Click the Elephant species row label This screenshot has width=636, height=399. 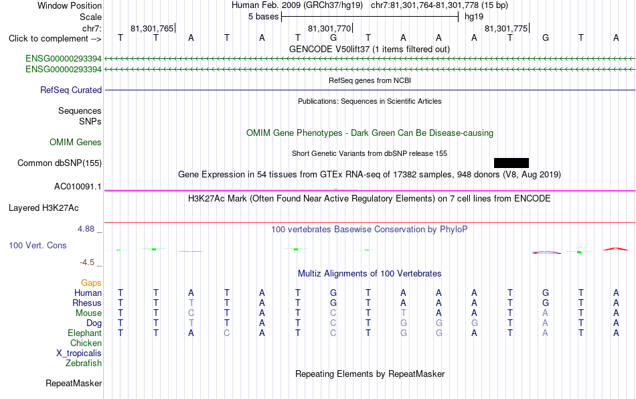point(85,333)
